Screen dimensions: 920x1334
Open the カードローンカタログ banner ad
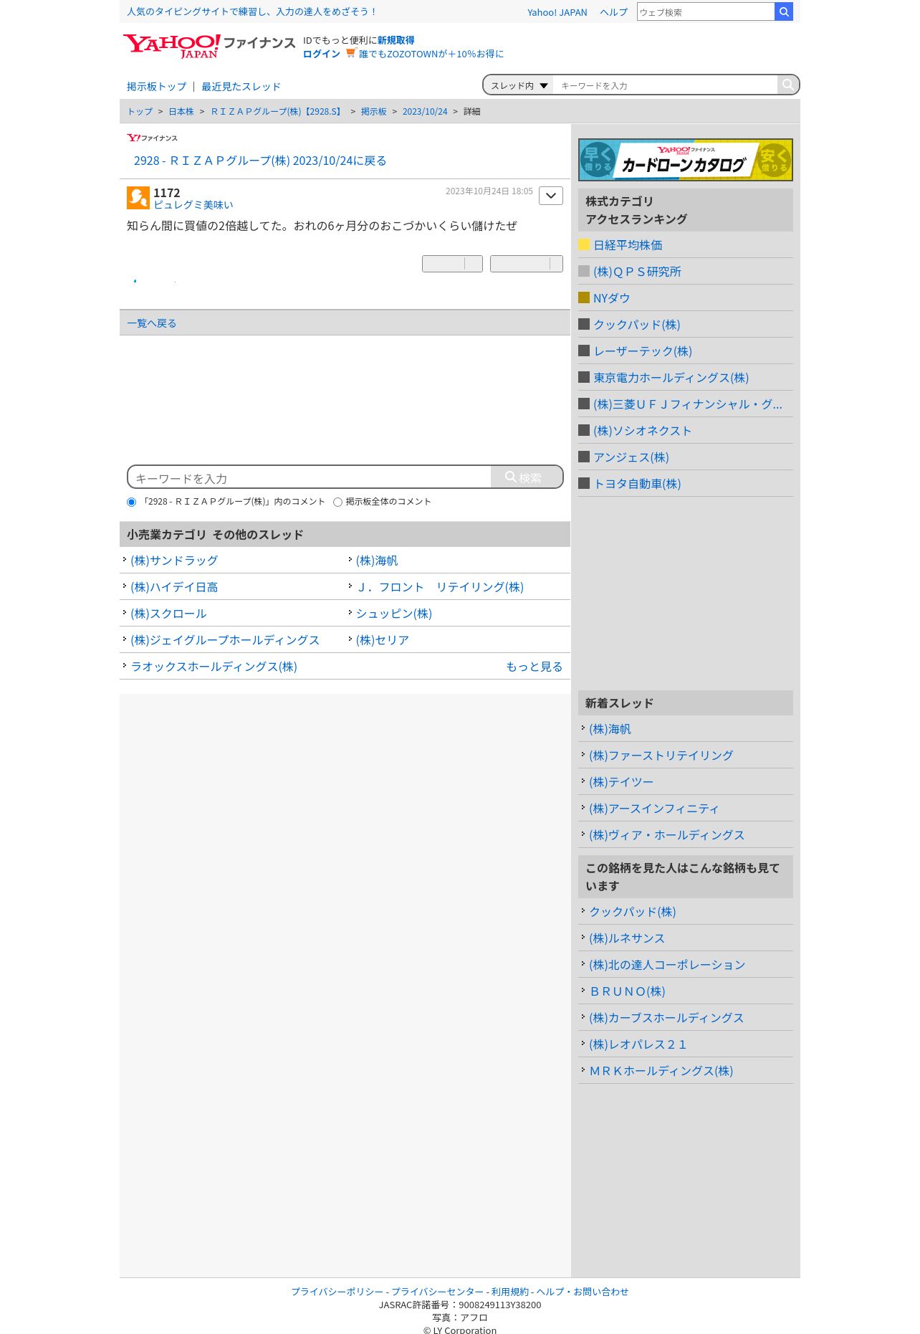(686, 160)
